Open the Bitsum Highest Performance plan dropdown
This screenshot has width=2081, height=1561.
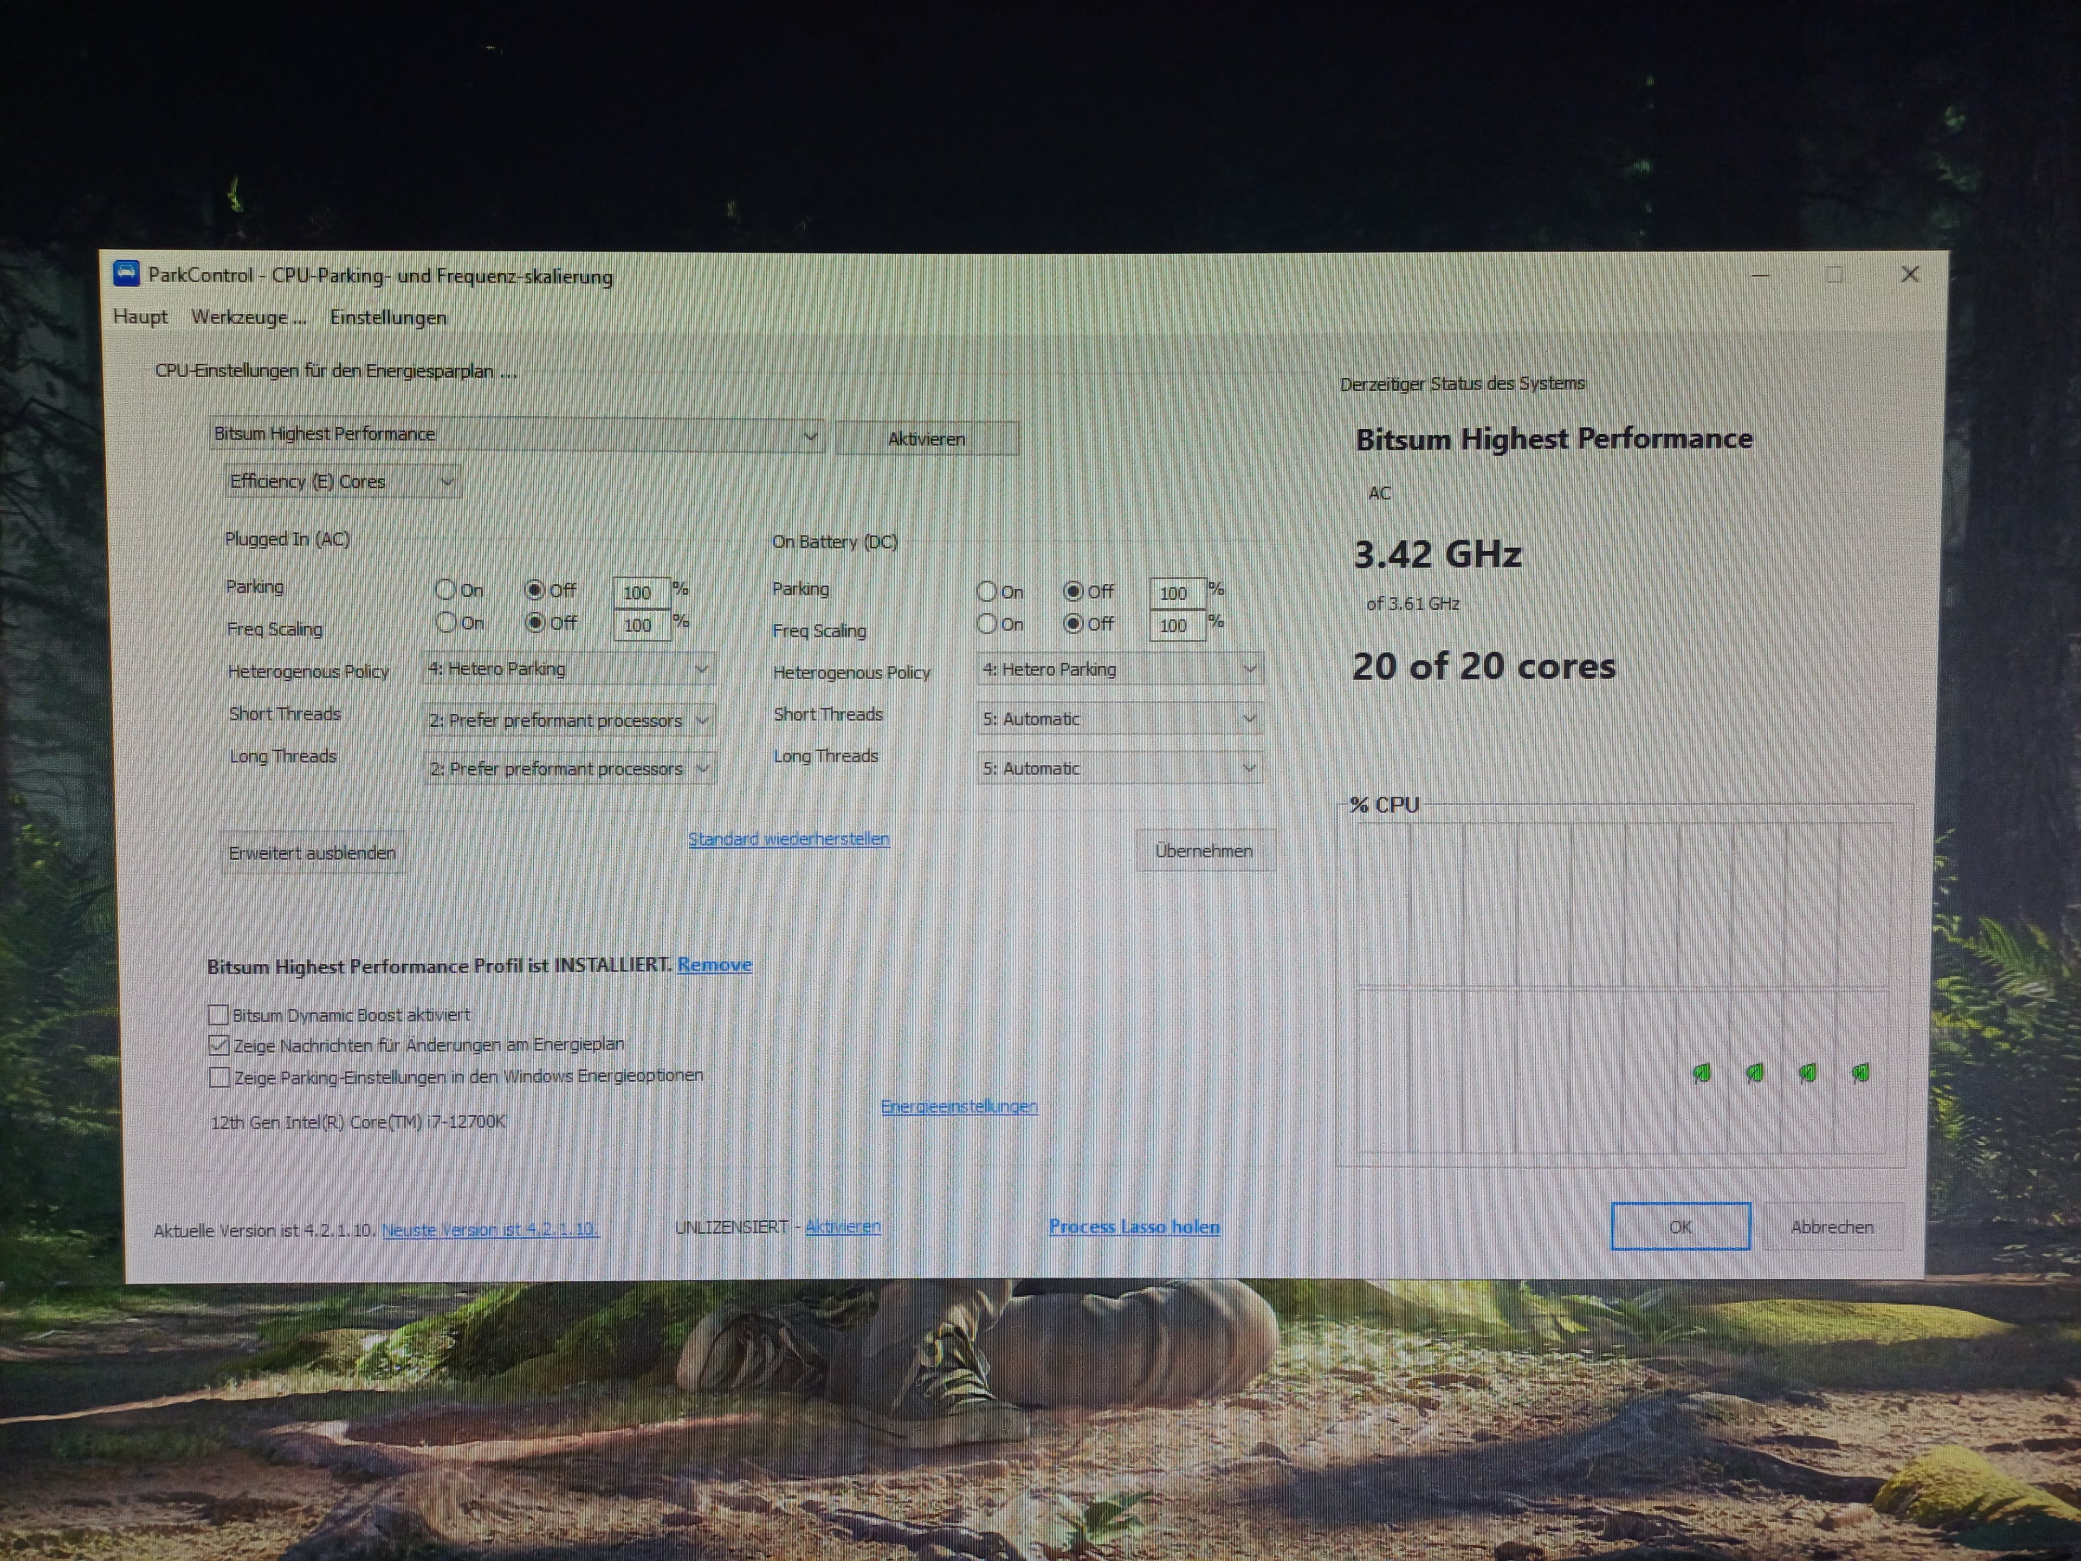[x=515, y=435]
